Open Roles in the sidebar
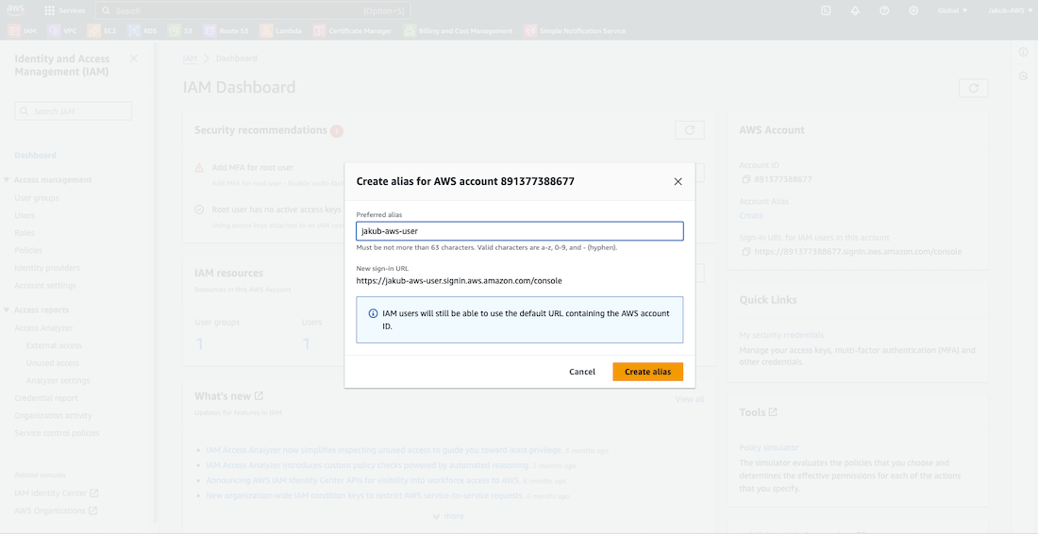 tap(25, 233)
